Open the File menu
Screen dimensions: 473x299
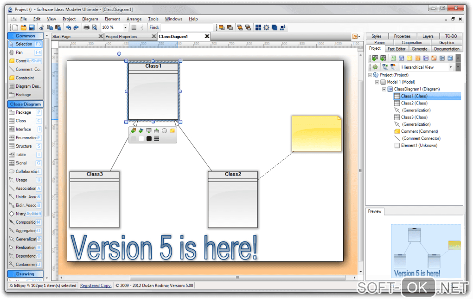(23, 19)
